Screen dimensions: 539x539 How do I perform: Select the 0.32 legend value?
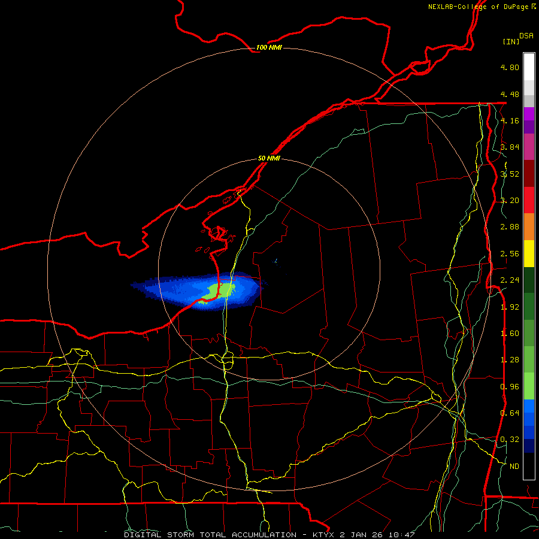(x=510, y=440)
